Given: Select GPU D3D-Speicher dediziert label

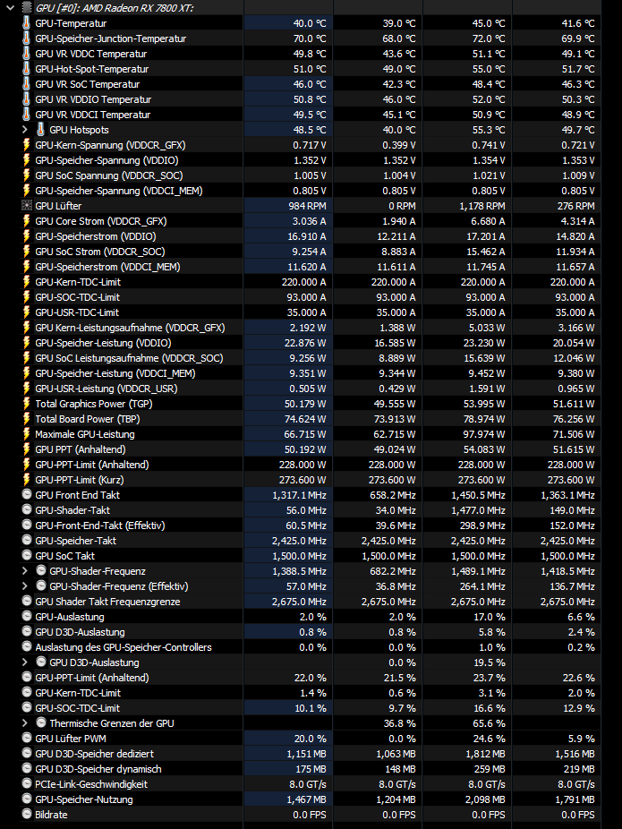Looking at the screenshot, I should point(95,754).
